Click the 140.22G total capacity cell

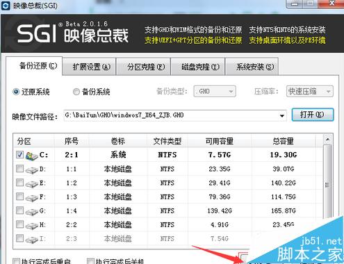(284, 183)
